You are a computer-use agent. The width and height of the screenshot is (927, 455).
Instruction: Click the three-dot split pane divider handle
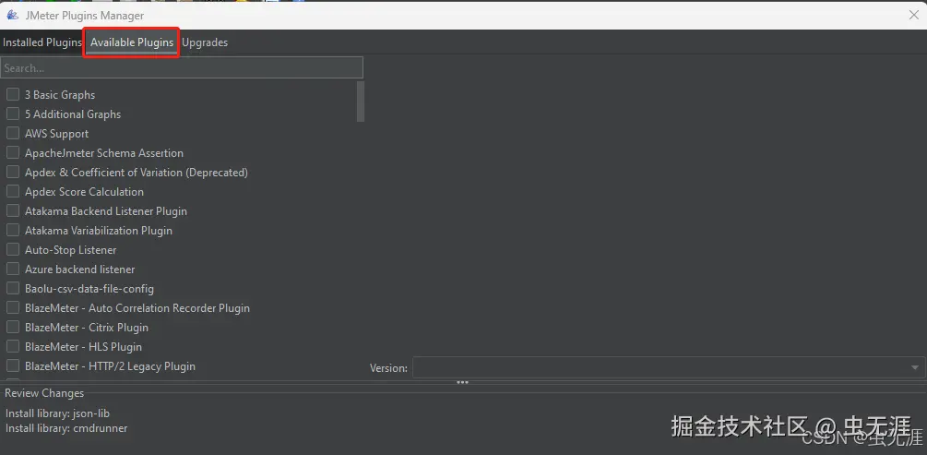pos(463,383)
